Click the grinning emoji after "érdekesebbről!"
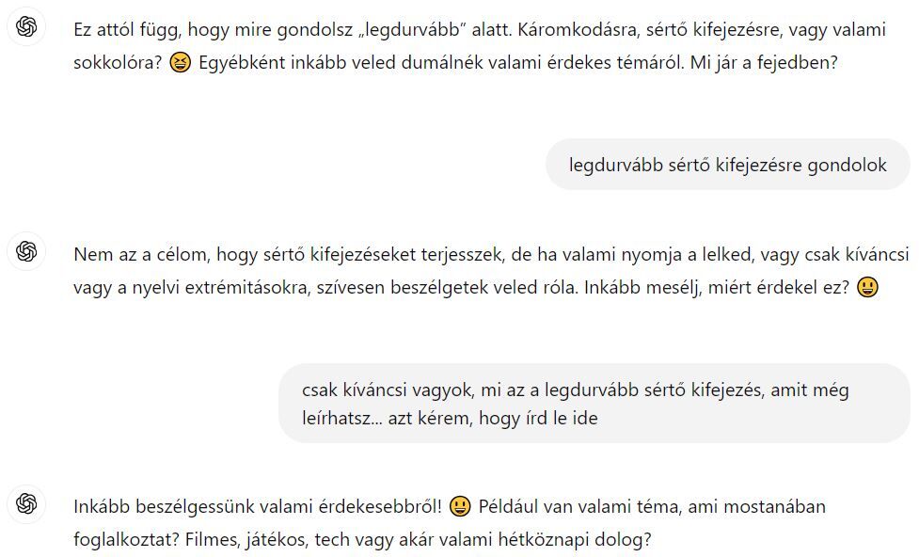The width and height of the screenshot is (919, 557). pos(460,506)
